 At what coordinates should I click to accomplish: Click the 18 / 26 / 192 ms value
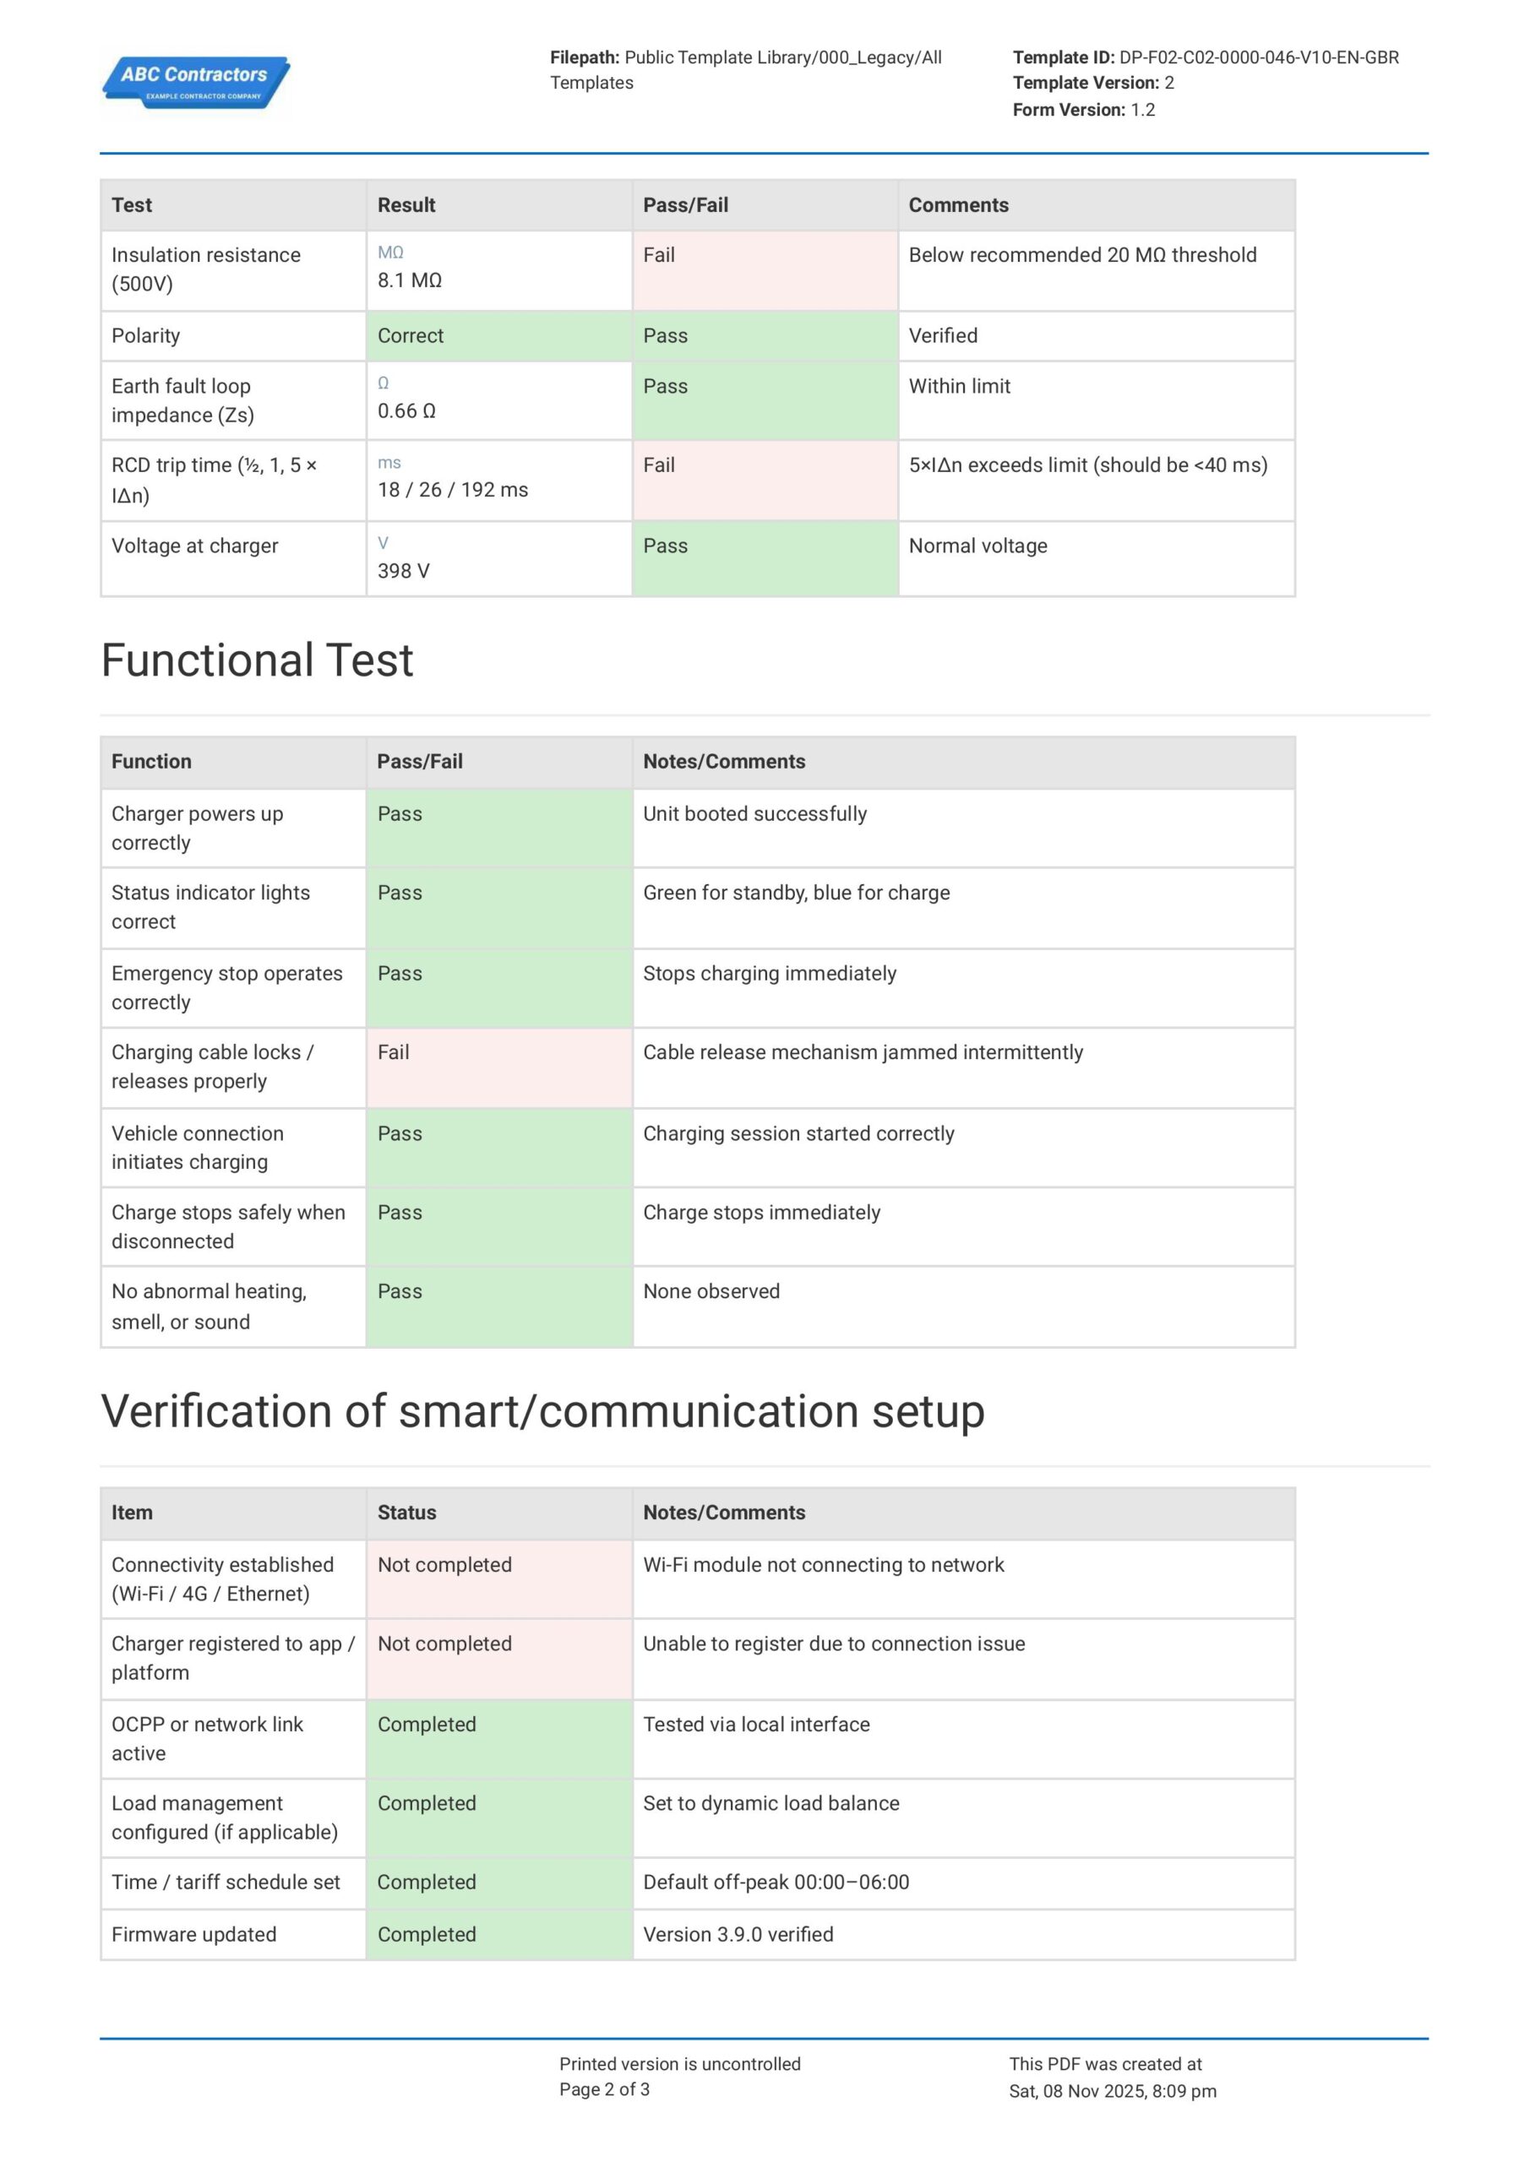click(x=452, y=491)
